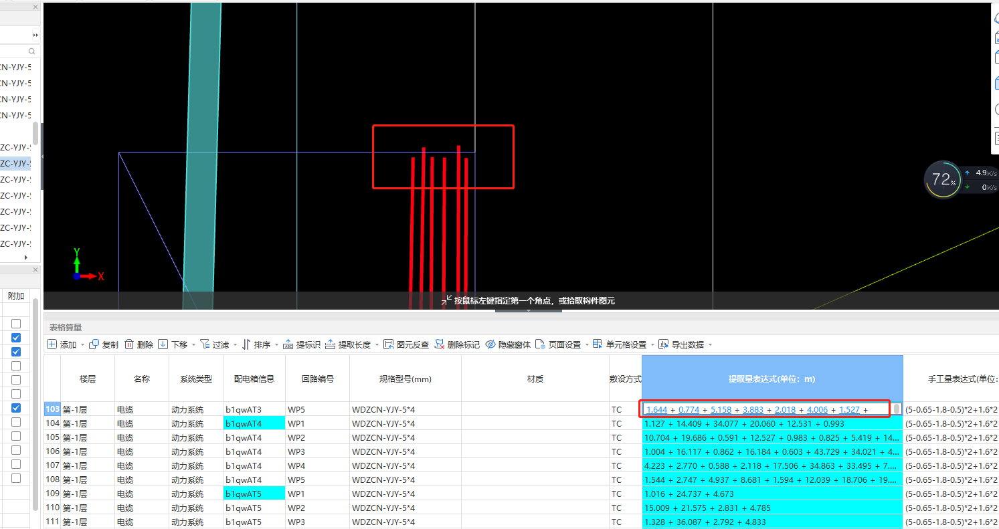The width and height of the screenshot is (999, 529).
Task: Collapse the left panel via side handle
Action: click(42, 156)
